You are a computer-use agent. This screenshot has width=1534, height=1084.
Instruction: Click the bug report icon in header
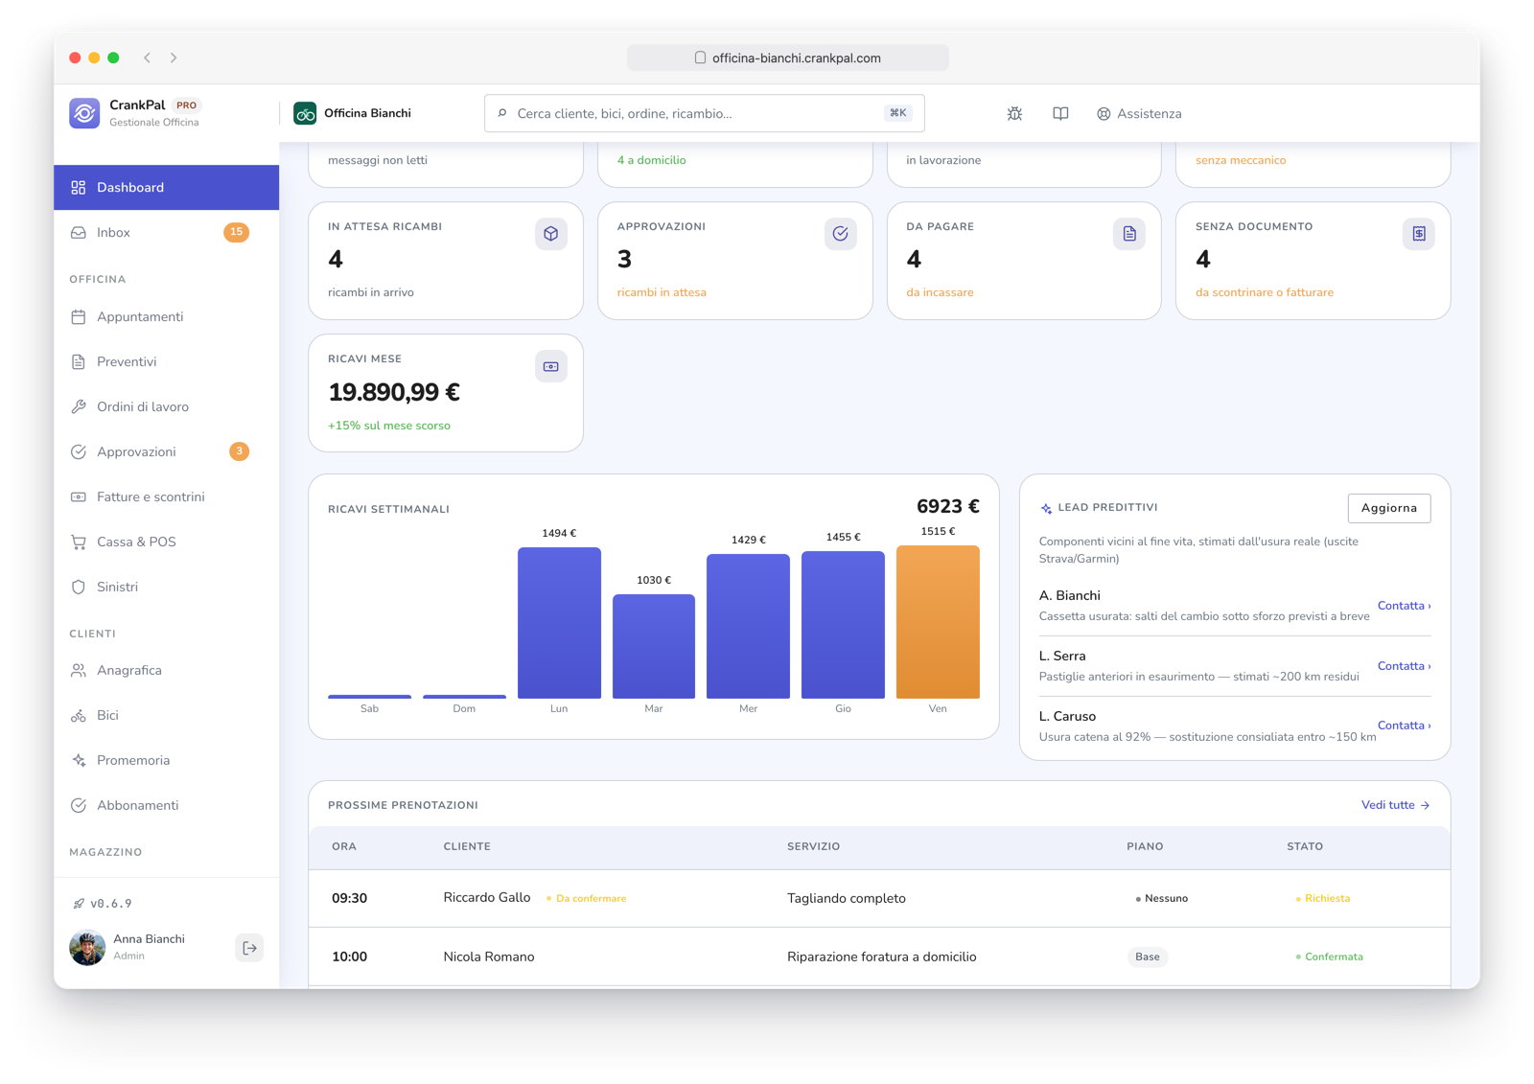[x=1014, y=113]
